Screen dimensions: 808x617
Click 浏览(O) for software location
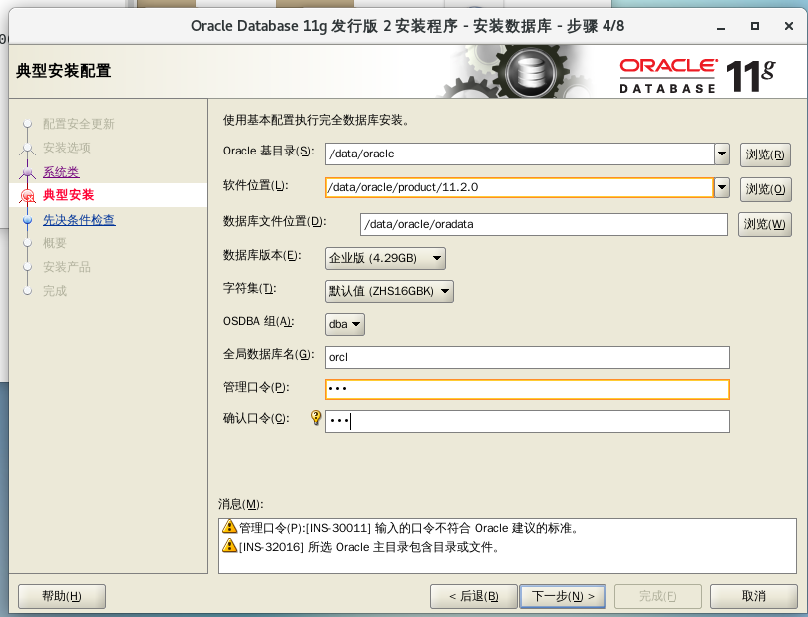(x=765, y=189)
